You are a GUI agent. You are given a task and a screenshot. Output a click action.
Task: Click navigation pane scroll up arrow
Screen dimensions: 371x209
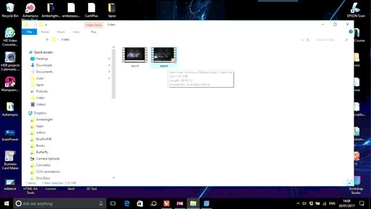(114, 47)
